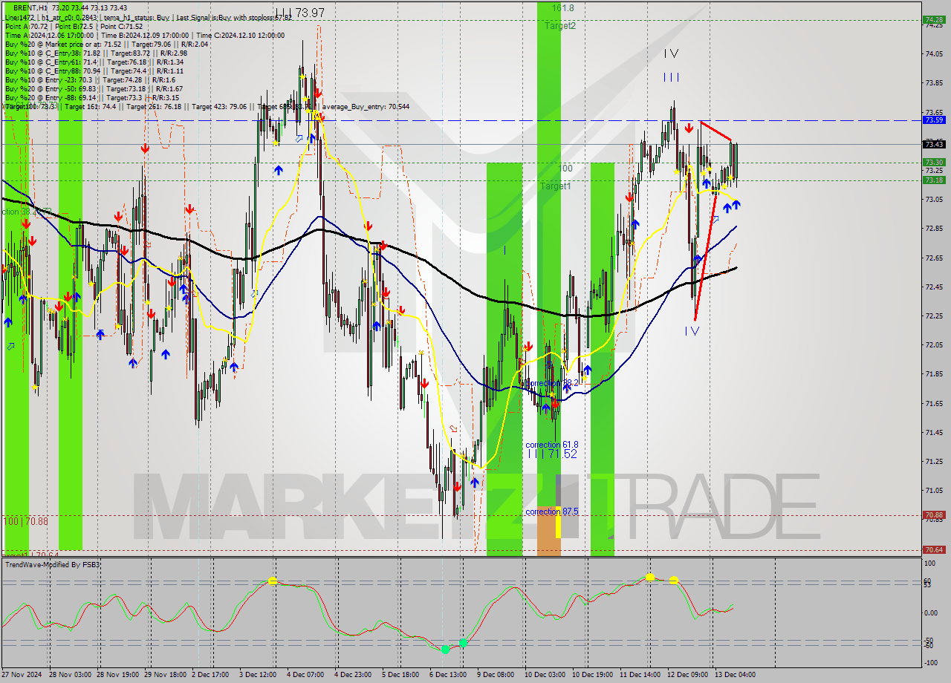
Task: Click the 27 Nov 2024 date label
Action: click(22, 675)
